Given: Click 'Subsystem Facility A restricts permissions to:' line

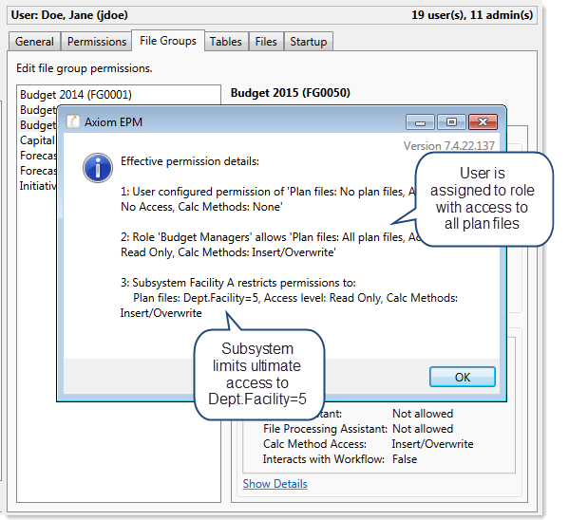Looking at the screenshot, I should pyautogui.click(x=238, y=283).
